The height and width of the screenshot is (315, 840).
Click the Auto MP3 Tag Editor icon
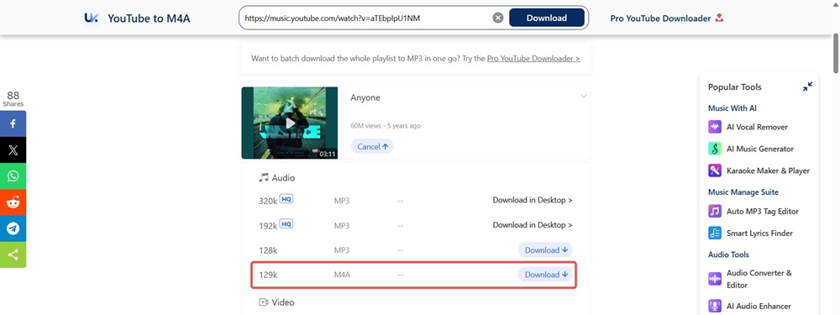tap(715, 211)
